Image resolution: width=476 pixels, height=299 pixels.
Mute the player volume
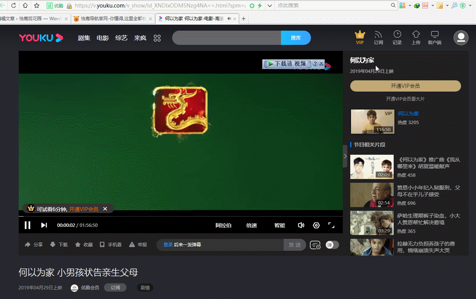[301, 225]
